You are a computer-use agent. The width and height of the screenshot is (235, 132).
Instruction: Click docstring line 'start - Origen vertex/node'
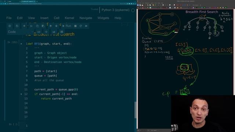[55, 58]
